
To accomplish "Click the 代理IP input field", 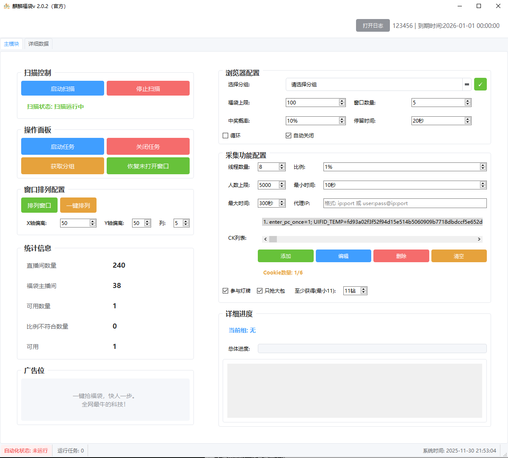I will (405, 203).
